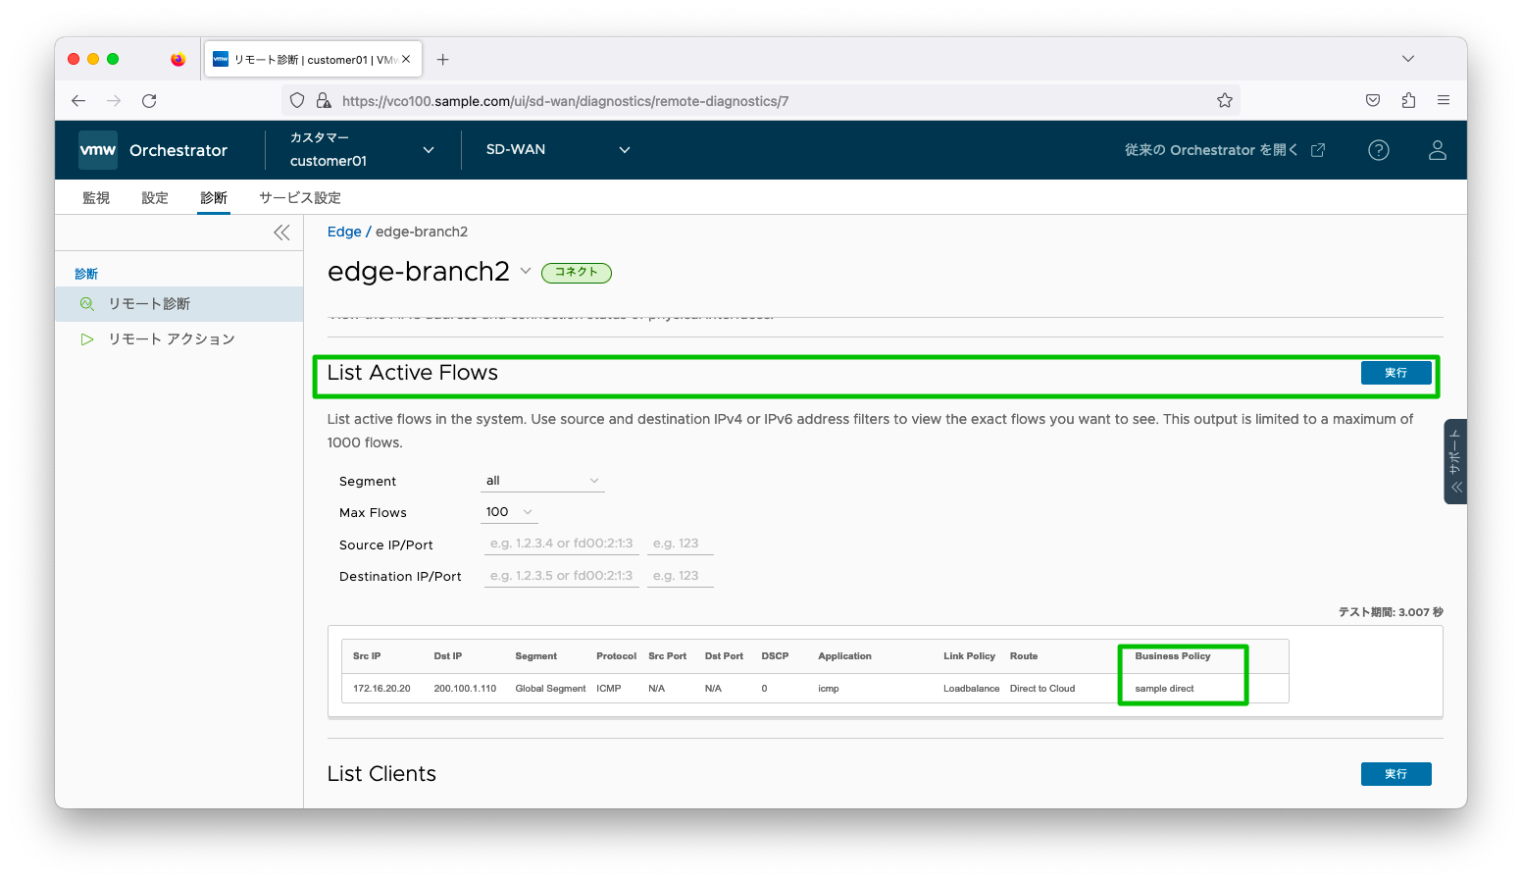This screenshot has width=1522, height=881.
Task: Open the user account profile icon
Action: (1437, 150)
